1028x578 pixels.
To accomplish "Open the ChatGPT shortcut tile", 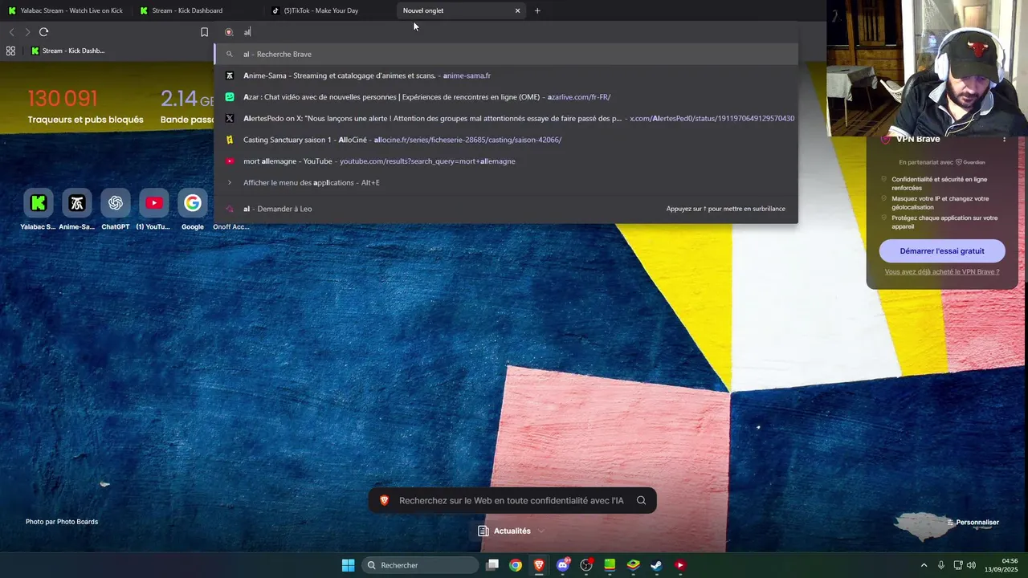I will point(116,203).
